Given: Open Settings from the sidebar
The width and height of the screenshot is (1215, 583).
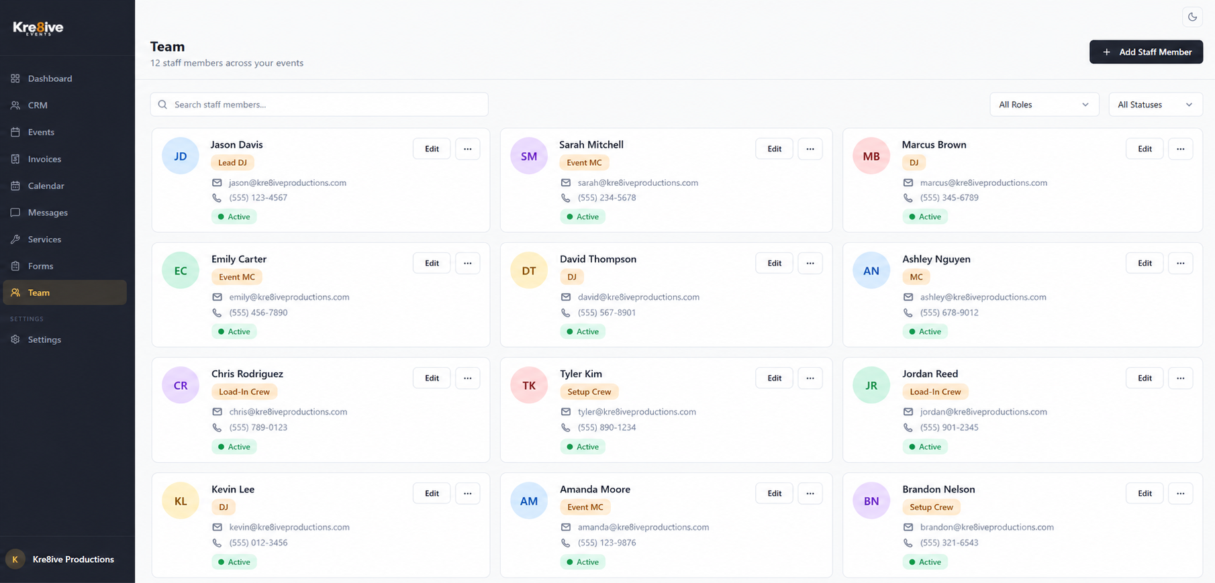Looking at the screenshot, I should (64, 339).
